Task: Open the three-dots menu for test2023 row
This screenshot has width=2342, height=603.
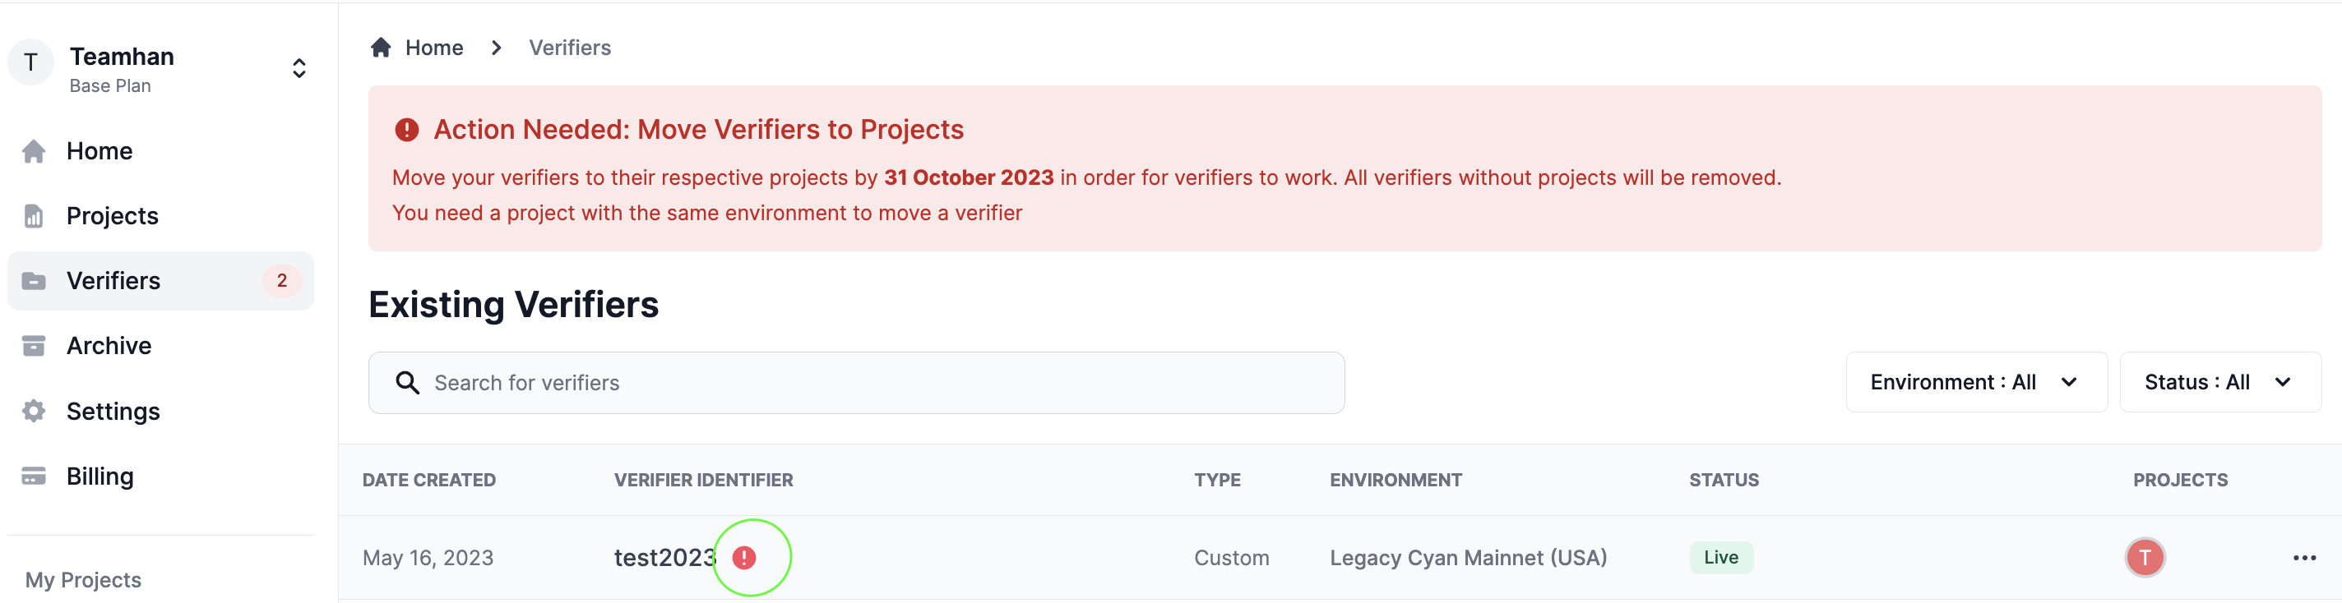Action: tap(2304, 558)
